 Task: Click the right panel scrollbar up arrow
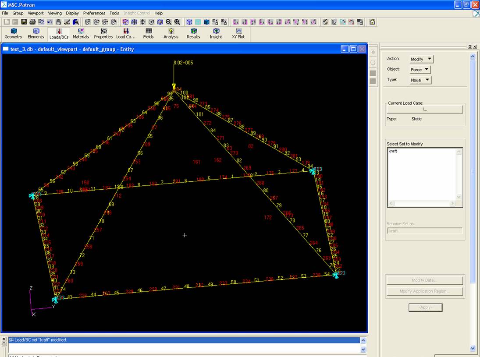coord(473,57)
